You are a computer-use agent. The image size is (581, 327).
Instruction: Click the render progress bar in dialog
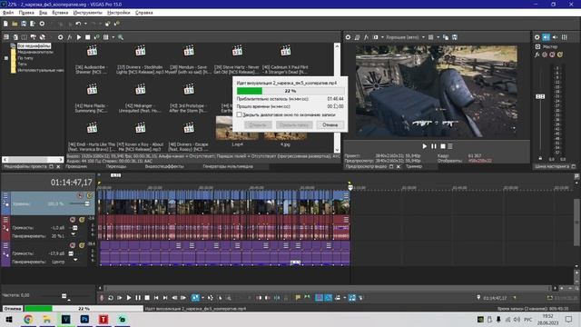290,91
